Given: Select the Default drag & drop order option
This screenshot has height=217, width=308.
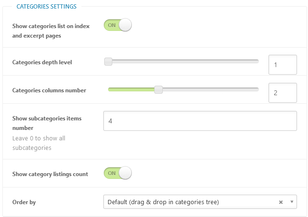Looking at the screenshot, I should pyautogui.click(x=163, y=202).
